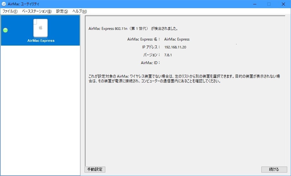Click the version value 7.8.1
Image resolution: width=291 pixels, height=176 pixels.
(x=168, y=55)
